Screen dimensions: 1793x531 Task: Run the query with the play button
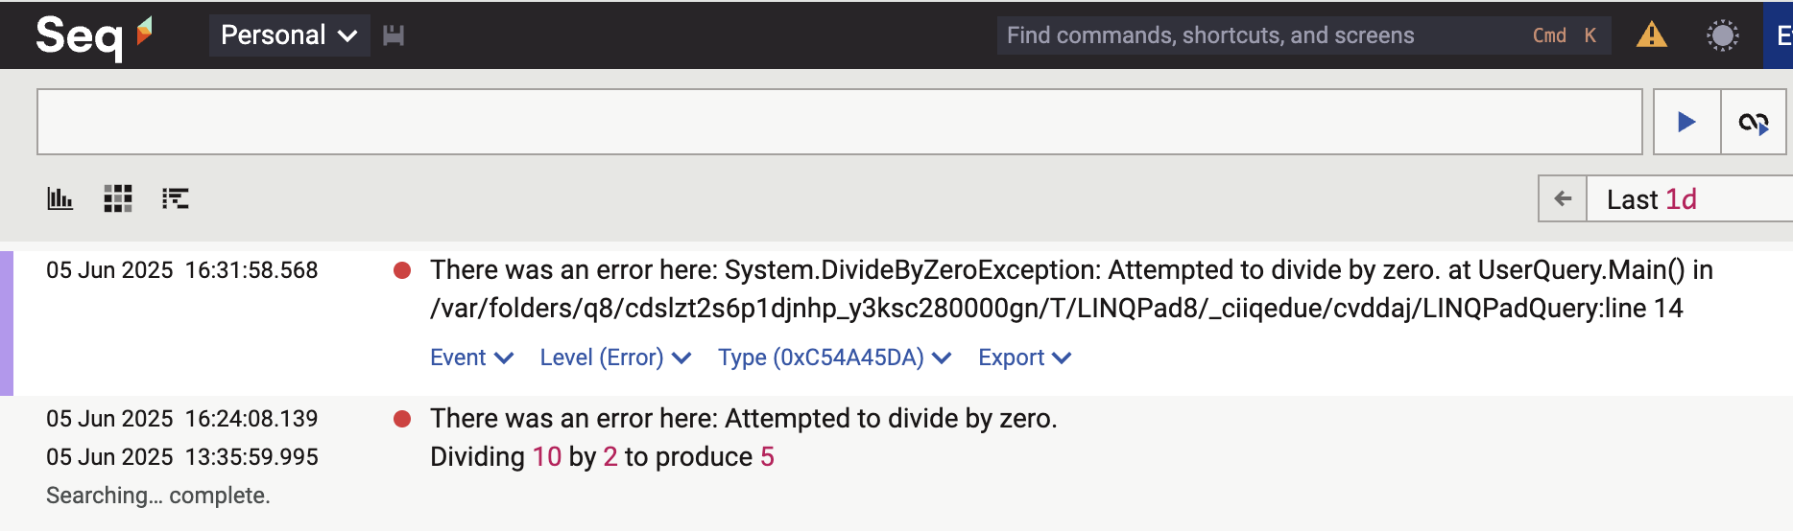pos(1686,122)
